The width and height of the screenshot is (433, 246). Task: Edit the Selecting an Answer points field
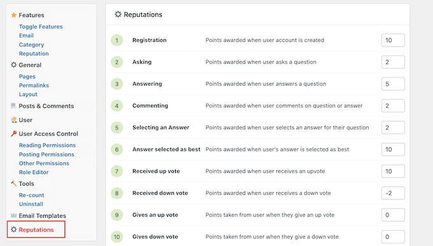point(393,127)
